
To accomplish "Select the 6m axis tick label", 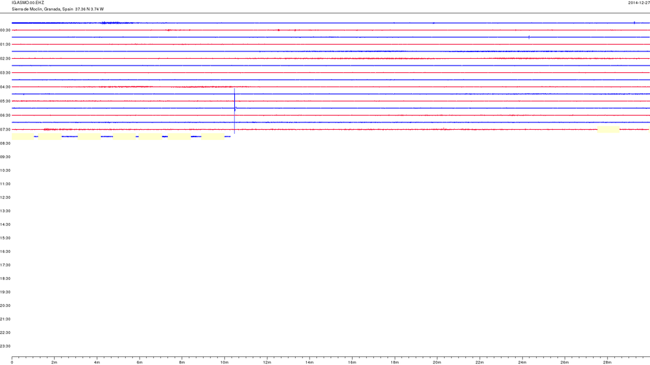I will (x=139, y=362).
